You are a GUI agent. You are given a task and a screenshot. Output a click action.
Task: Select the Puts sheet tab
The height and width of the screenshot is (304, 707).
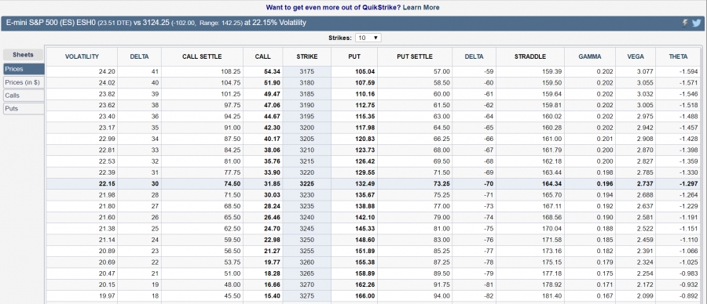coord(24,108)
